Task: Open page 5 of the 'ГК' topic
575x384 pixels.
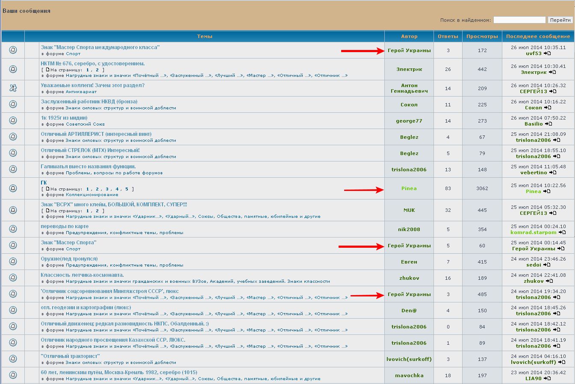Action: click(x=127, y=189)
